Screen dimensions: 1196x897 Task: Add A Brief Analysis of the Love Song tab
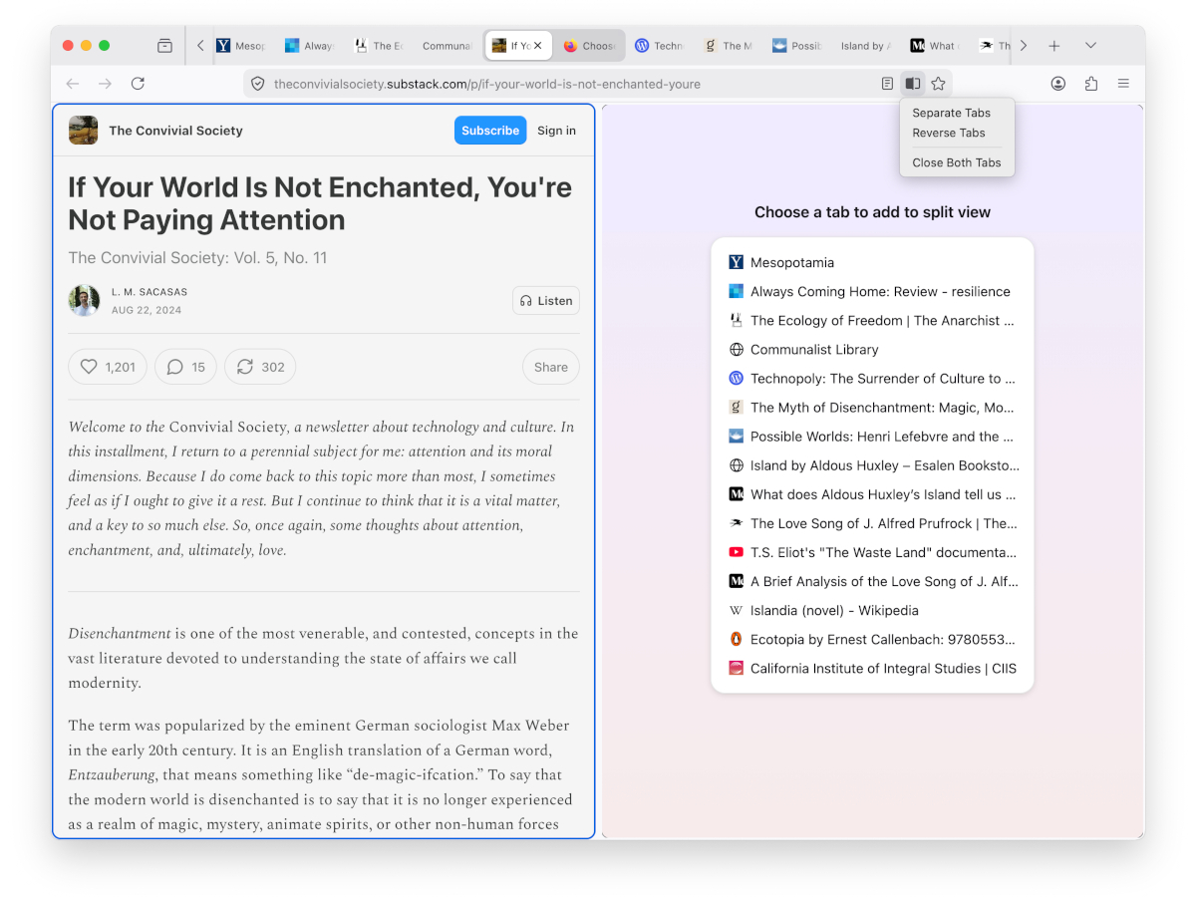pyautogui.click(x=872, y=581)
